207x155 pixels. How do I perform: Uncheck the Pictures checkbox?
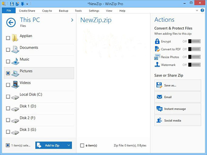(8, 73)
